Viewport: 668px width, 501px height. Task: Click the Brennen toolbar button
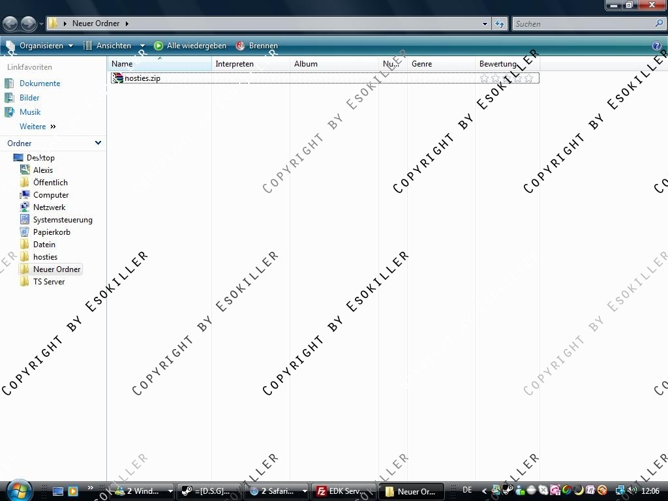coord(257,46)
